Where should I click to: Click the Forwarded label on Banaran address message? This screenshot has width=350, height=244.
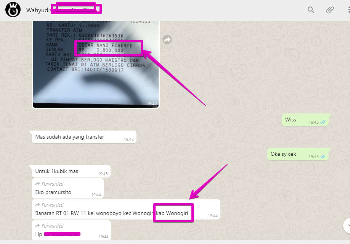point(53,205)
